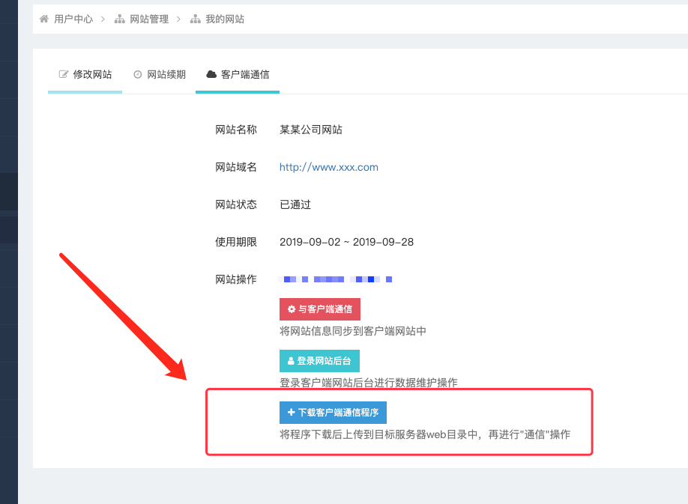
Task: Click the clock icon on 网站续期
Action: [138, 74]
